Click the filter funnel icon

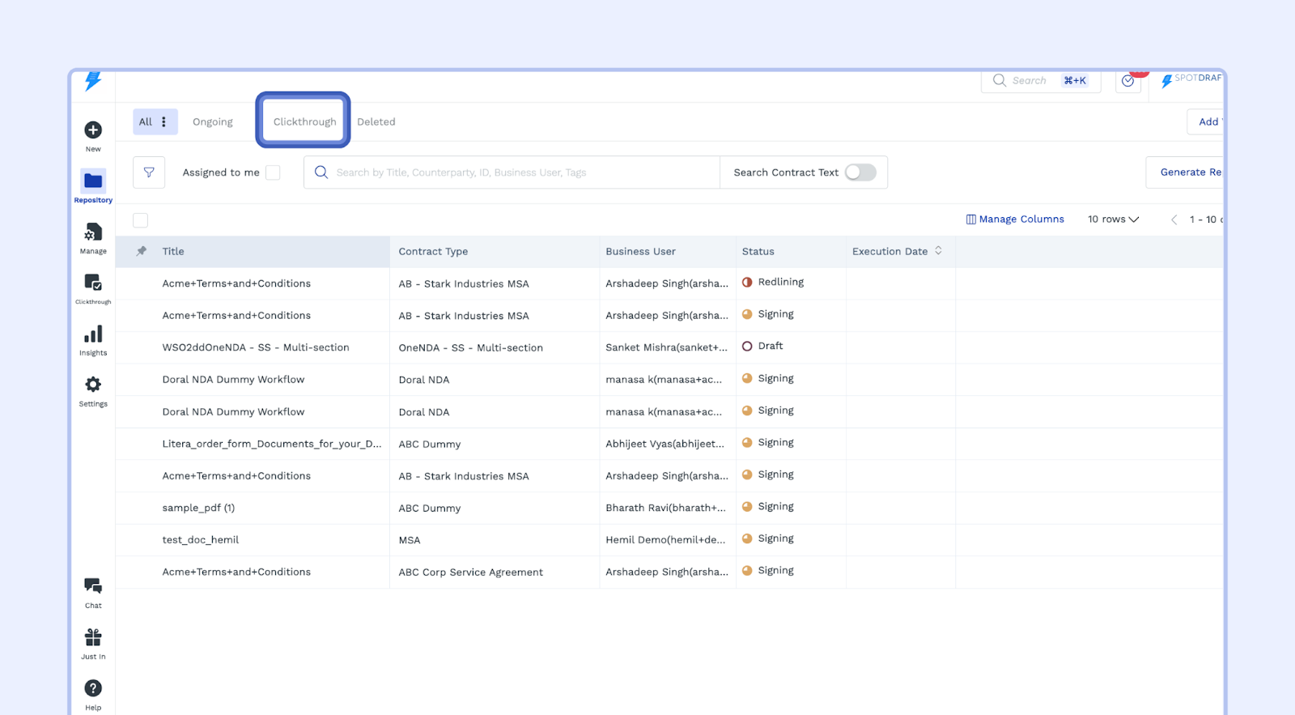point(149,172)
